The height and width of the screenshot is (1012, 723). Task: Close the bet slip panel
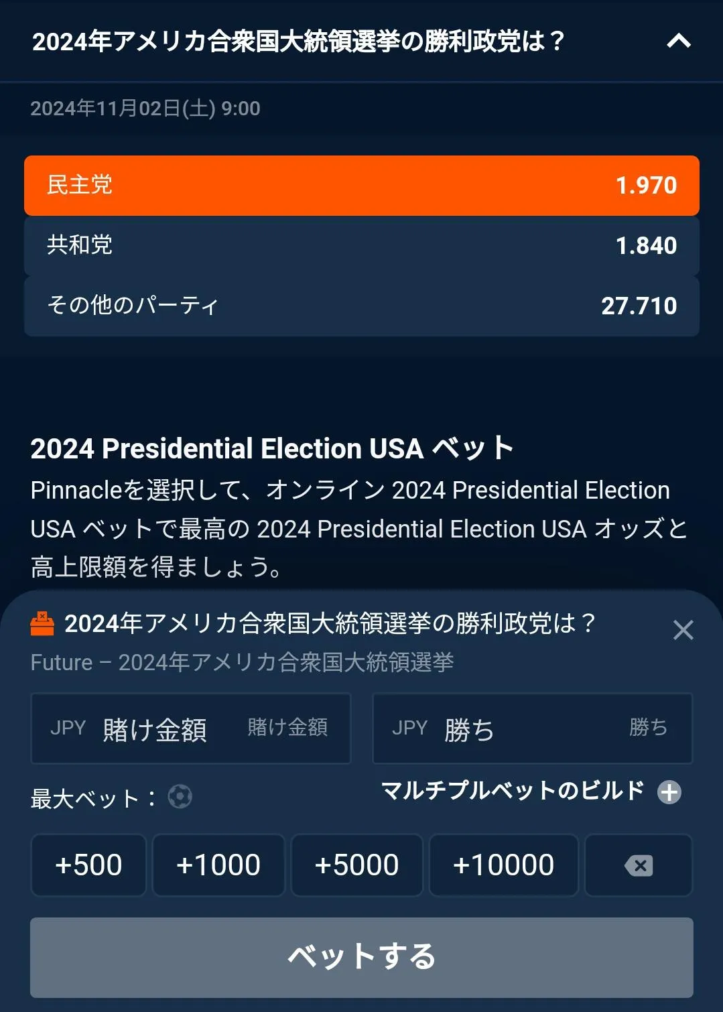[683, 630]
